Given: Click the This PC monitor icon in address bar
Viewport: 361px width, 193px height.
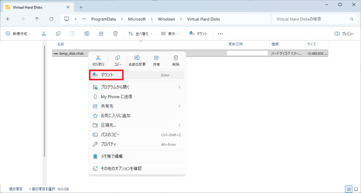Looking at the screenshot, I should [x=67, y=19].
